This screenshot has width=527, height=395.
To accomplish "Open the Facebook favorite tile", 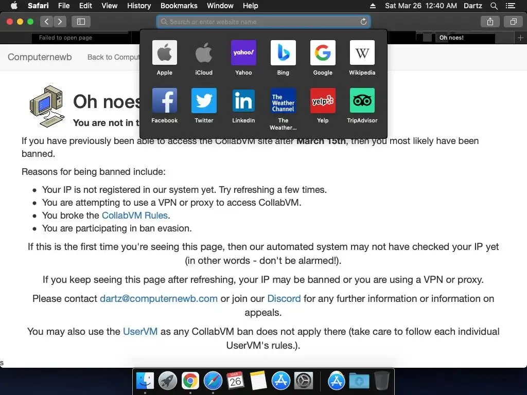I will click(x=164, y=100).
